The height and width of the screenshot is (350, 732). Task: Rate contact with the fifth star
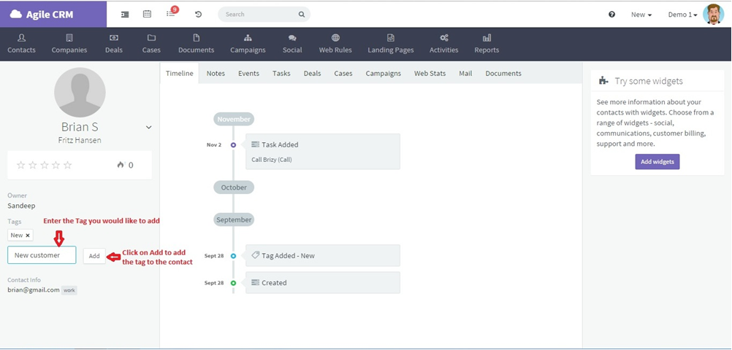click(x=68, y=165)
